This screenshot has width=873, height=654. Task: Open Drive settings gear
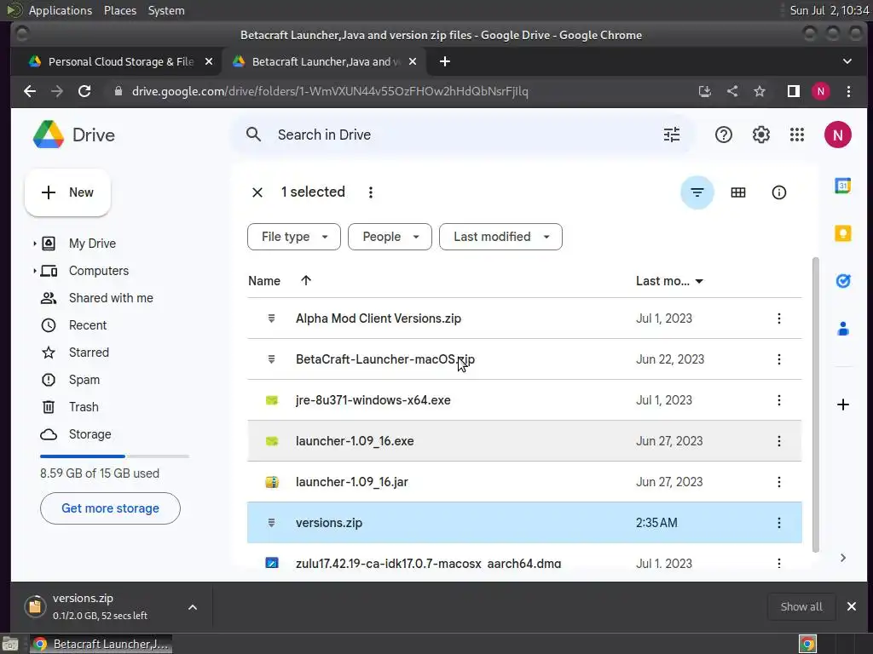[760, 135]
